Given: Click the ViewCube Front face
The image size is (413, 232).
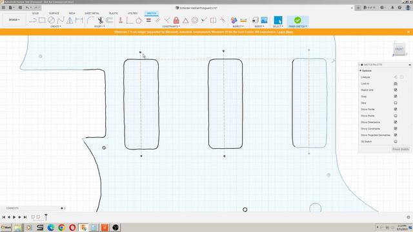Looking at the screenshot, I should pyautogui.click(x=399, y=49).
